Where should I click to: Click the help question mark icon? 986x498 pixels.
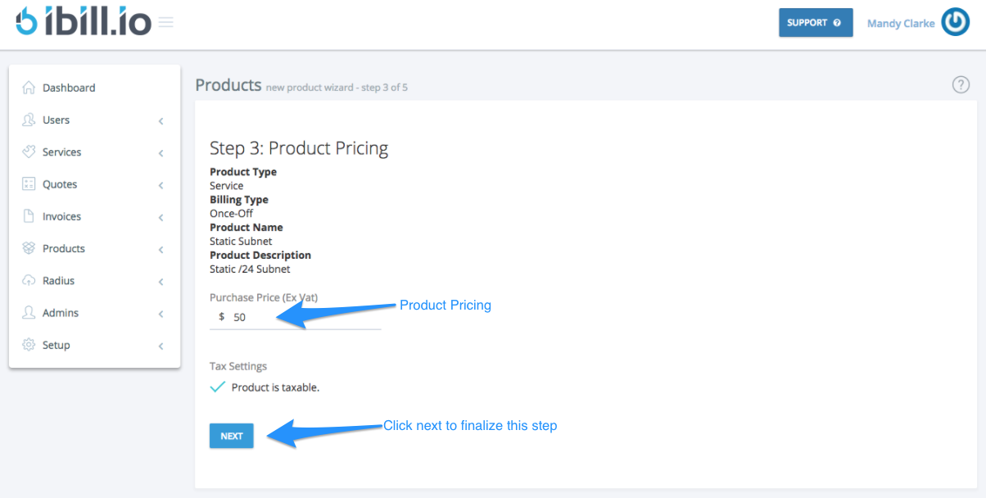pos(961,84)
